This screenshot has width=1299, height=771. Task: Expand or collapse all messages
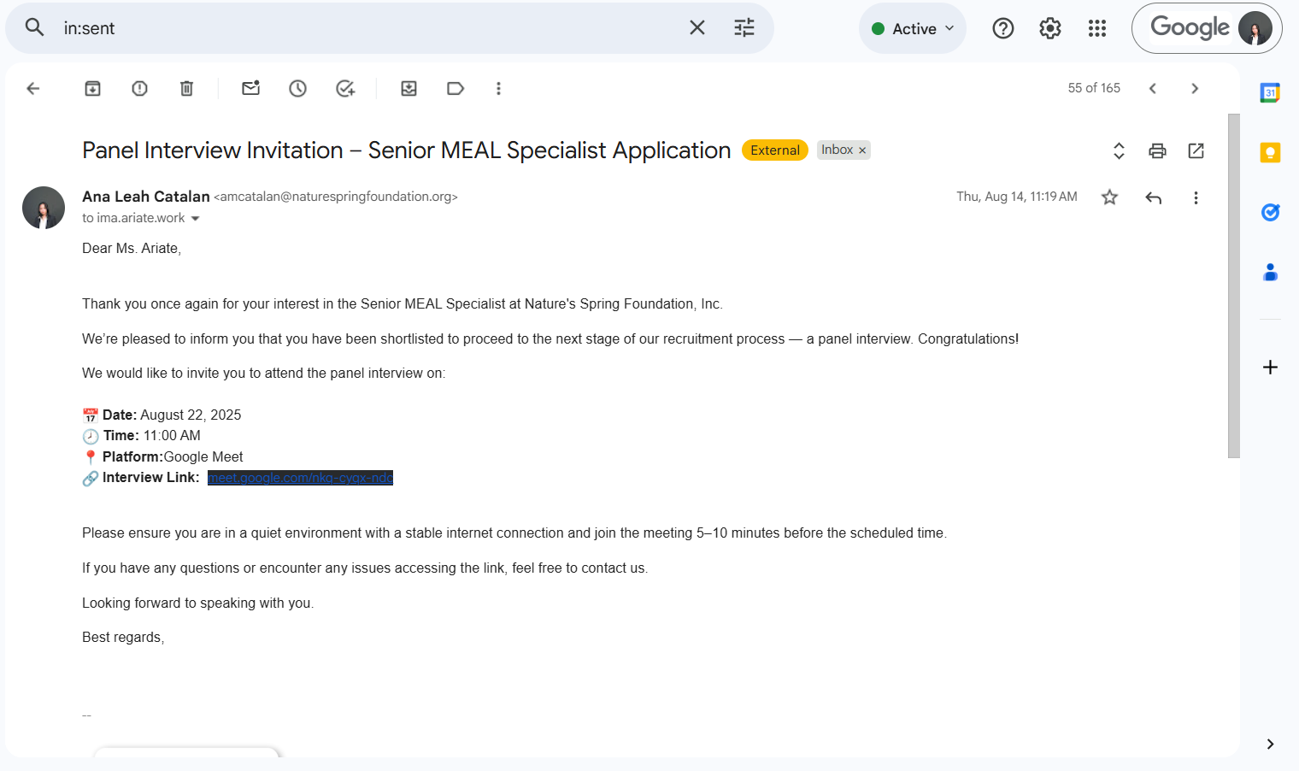[1119, 151]
